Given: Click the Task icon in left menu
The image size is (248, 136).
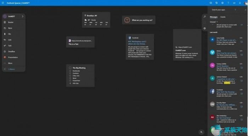Looking at the screenshot, I should point(5,46).
